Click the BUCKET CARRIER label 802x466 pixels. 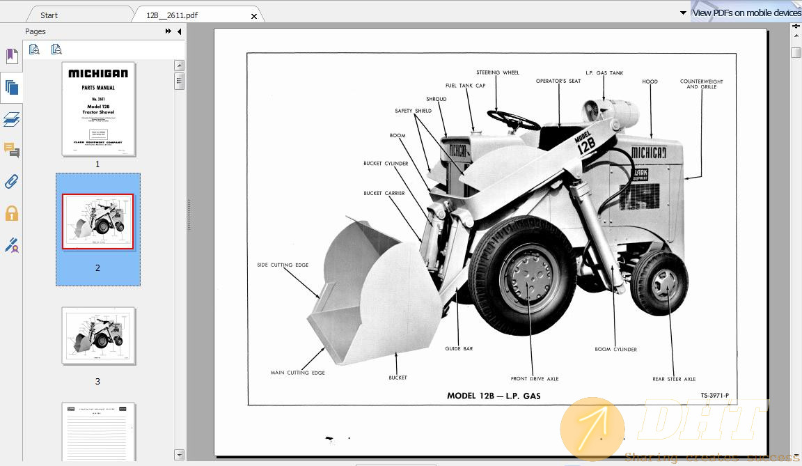pyautogui.click(x=384, y=194)
